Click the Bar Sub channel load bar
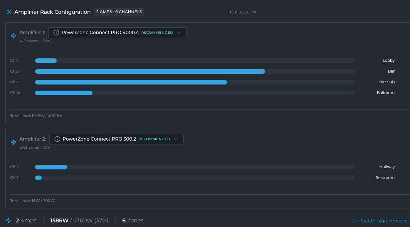 (x=195, y=82)
